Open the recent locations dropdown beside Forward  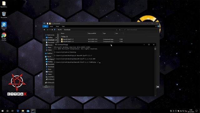click(x=50, y=30)
